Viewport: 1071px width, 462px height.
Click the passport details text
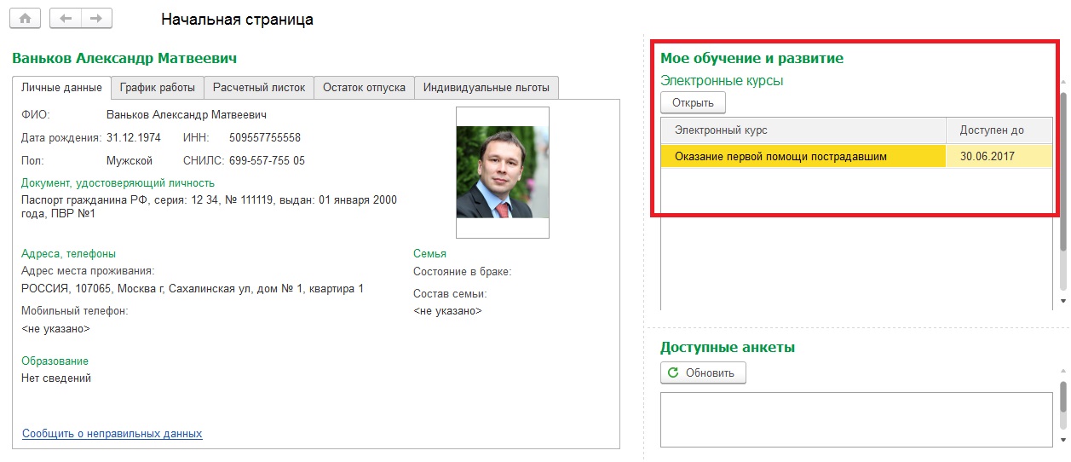point(209,206)
